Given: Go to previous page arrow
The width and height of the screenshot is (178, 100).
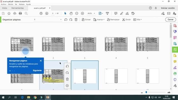Looking at the screenshot, I should [x=41, y=13].
